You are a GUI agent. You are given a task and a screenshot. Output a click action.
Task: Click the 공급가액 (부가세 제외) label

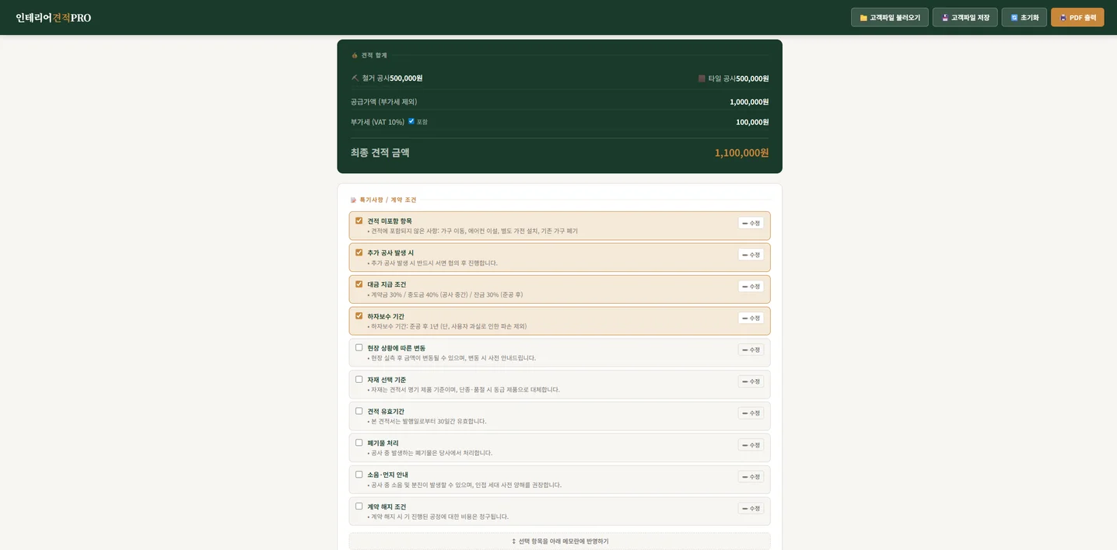(x=383, y=102)
